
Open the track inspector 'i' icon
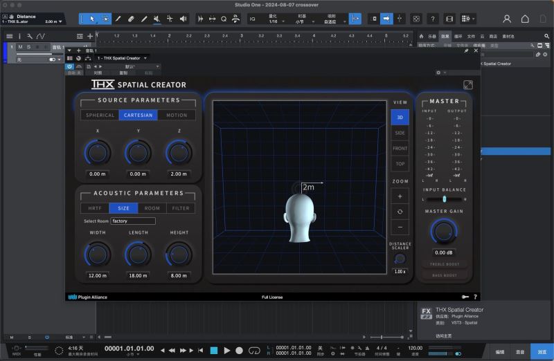pos(19,36)
